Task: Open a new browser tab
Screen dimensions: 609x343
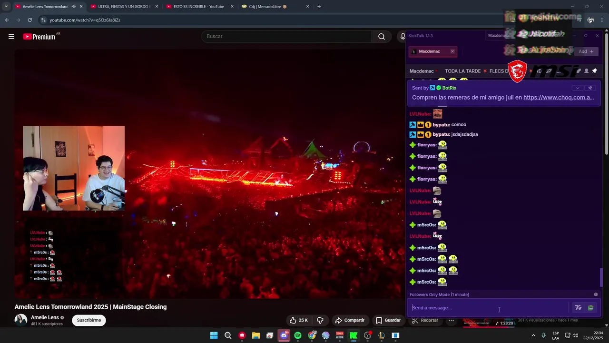Action: [319, 7]
